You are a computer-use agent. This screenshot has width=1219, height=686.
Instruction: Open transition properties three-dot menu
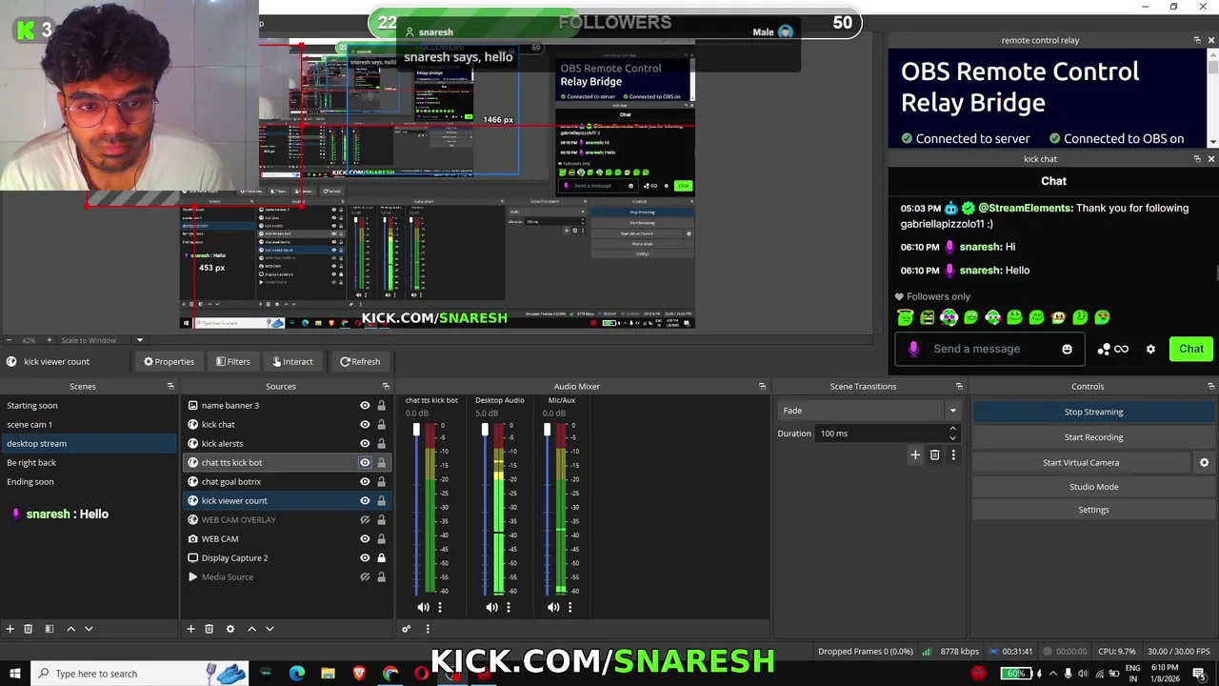[953, 455]
